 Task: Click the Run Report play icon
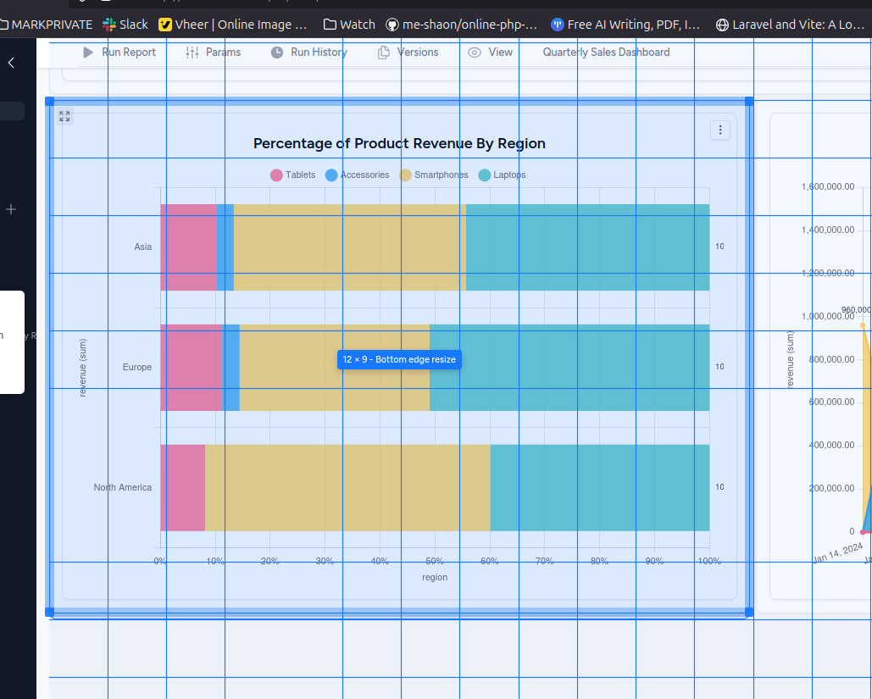tap(88, 53)
